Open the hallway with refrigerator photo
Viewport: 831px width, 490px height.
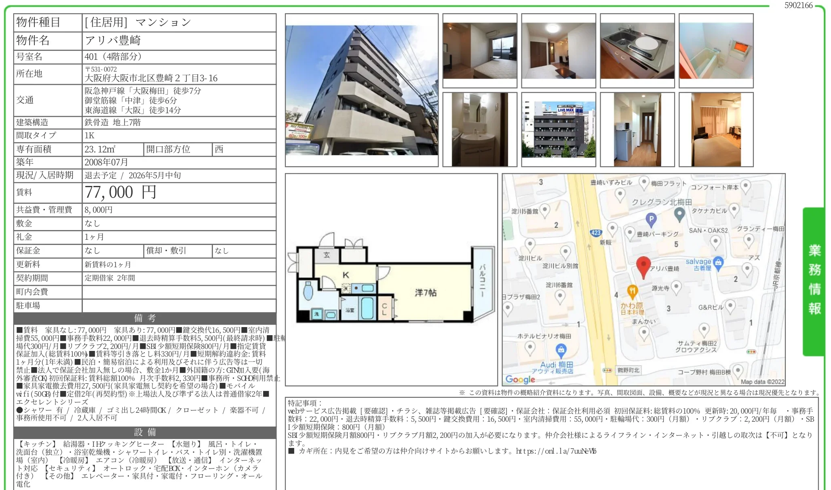point(637,129)
